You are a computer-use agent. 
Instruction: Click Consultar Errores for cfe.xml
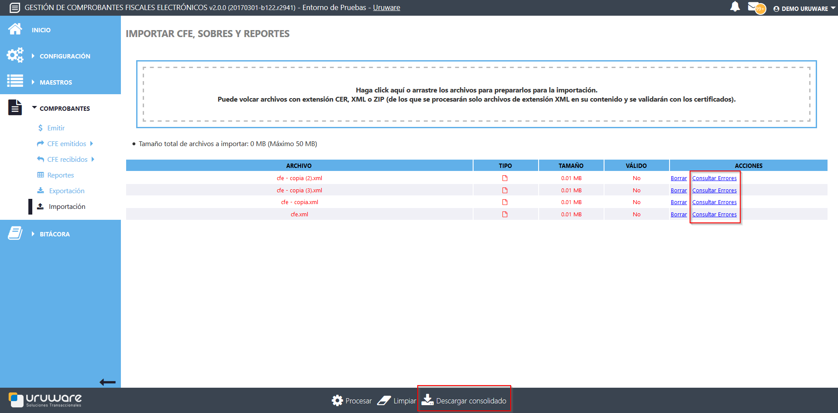point(714,214)
